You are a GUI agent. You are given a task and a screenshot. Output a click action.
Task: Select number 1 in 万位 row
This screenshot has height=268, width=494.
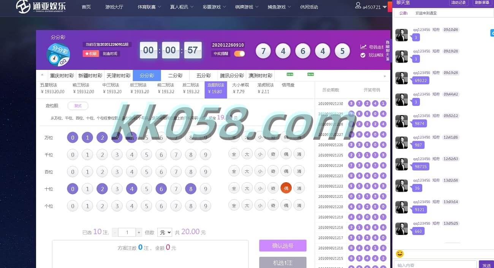tap(87, 137)
